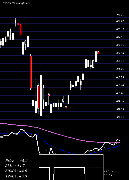The width and height of the screenshot is (129, 180).
Task: Select the 42.71 price level label
Action: click(120, 77)
